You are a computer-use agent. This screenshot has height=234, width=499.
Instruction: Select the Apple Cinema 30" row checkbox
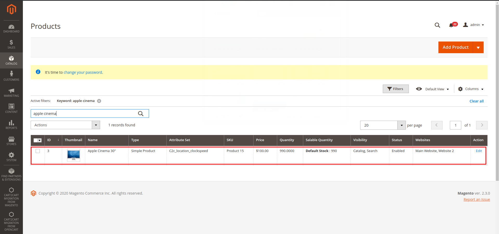(38, 151)
